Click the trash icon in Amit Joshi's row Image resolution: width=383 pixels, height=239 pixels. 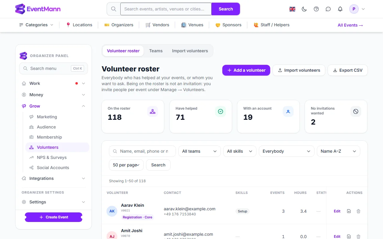point(358,237)
